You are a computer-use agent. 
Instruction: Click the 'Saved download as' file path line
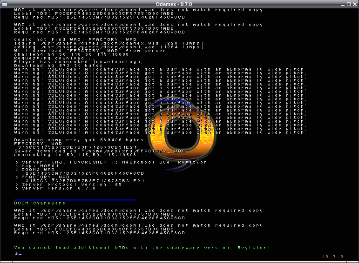click(102, 151)
